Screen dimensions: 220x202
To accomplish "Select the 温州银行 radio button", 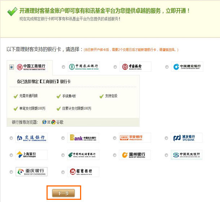I will click(x=115, y=155).
